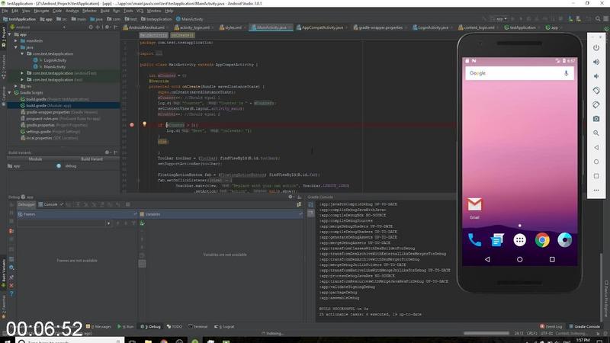Image resolution: width=610 pixels, height=343 pixels.
Task: Open the TODO tool window button
Action: [175, 327]
